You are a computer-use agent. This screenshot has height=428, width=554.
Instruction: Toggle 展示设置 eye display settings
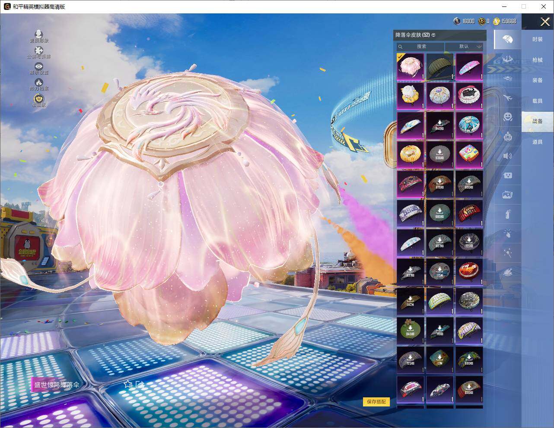(39, 66)
